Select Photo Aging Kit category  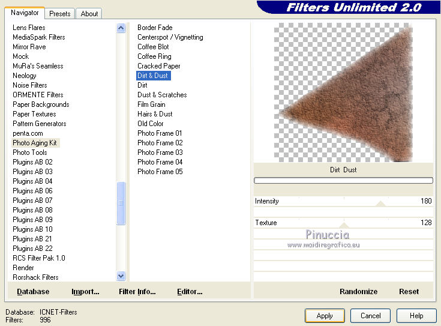[x=35, y=143]
